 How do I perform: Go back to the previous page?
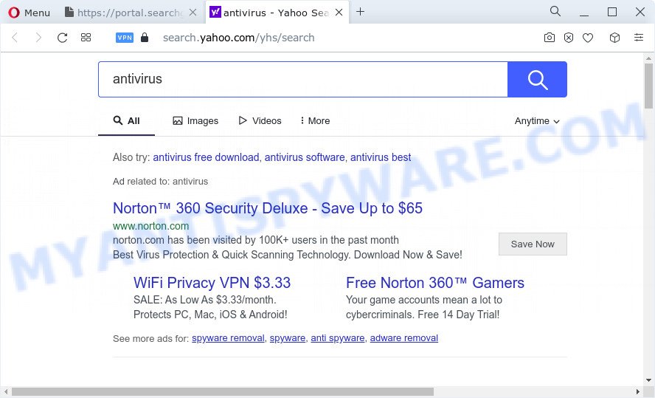click(15, 38)
